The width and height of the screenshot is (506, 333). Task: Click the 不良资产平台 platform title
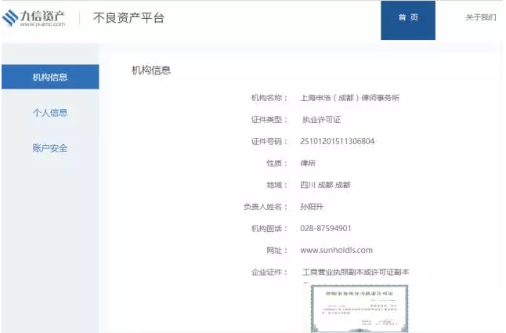pyautogui.click(x=128, y=18)
